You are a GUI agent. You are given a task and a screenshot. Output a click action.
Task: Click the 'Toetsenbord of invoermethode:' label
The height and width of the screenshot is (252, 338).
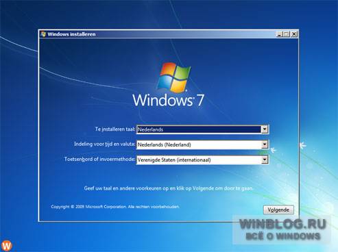99,159
